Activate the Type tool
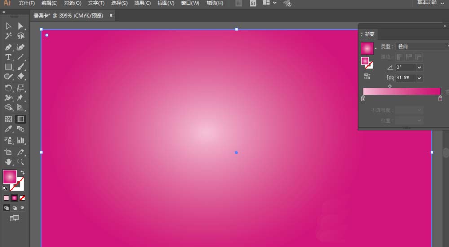 click(8, 57)
